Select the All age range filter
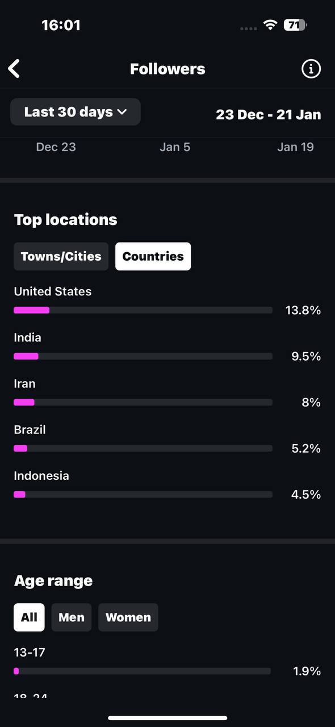This screenshot has width=335, height=727. [x=29, y=617]
